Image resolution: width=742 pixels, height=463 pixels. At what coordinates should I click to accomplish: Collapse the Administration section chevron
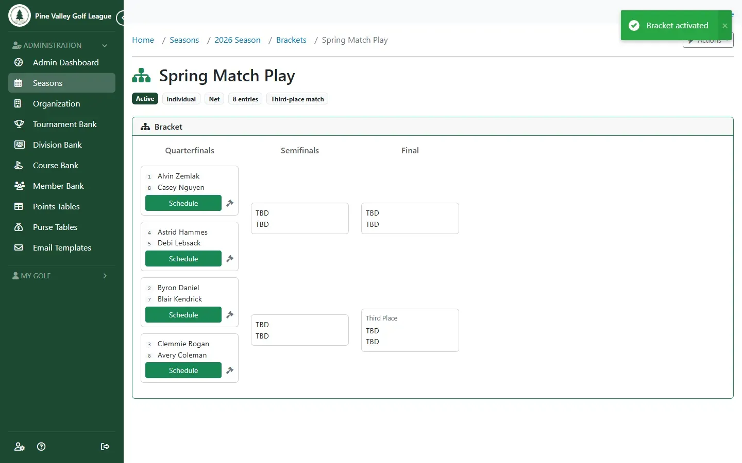click(x=105, y=45)
